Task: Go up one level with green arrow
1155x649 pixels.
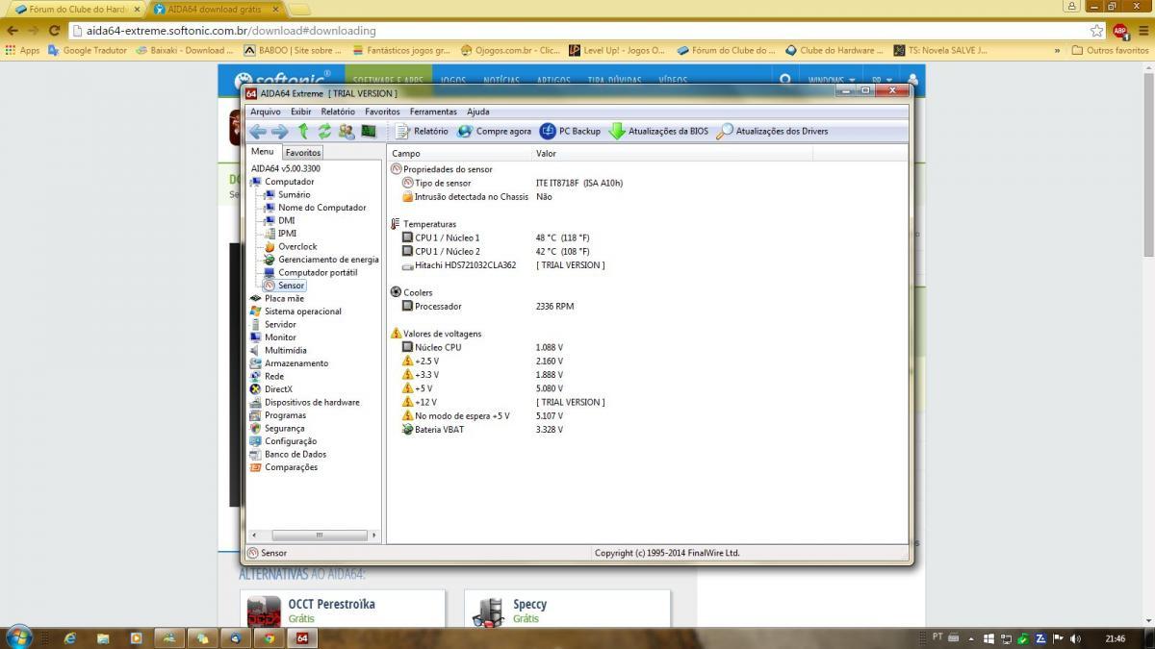Action: tap(303, 132)
